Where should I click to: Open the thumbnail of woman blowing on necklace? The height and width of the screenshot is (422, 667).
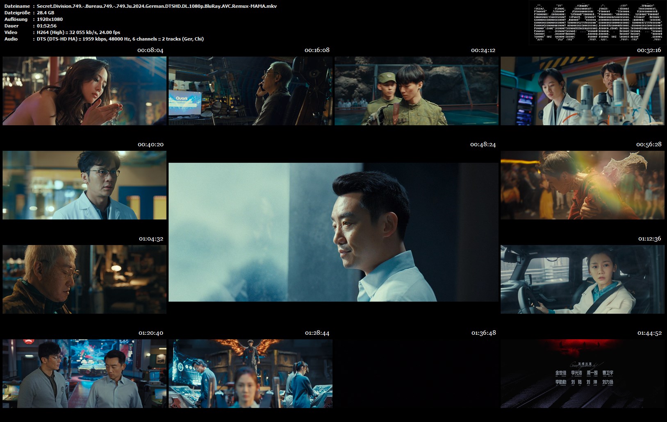[x=84, y=91]
